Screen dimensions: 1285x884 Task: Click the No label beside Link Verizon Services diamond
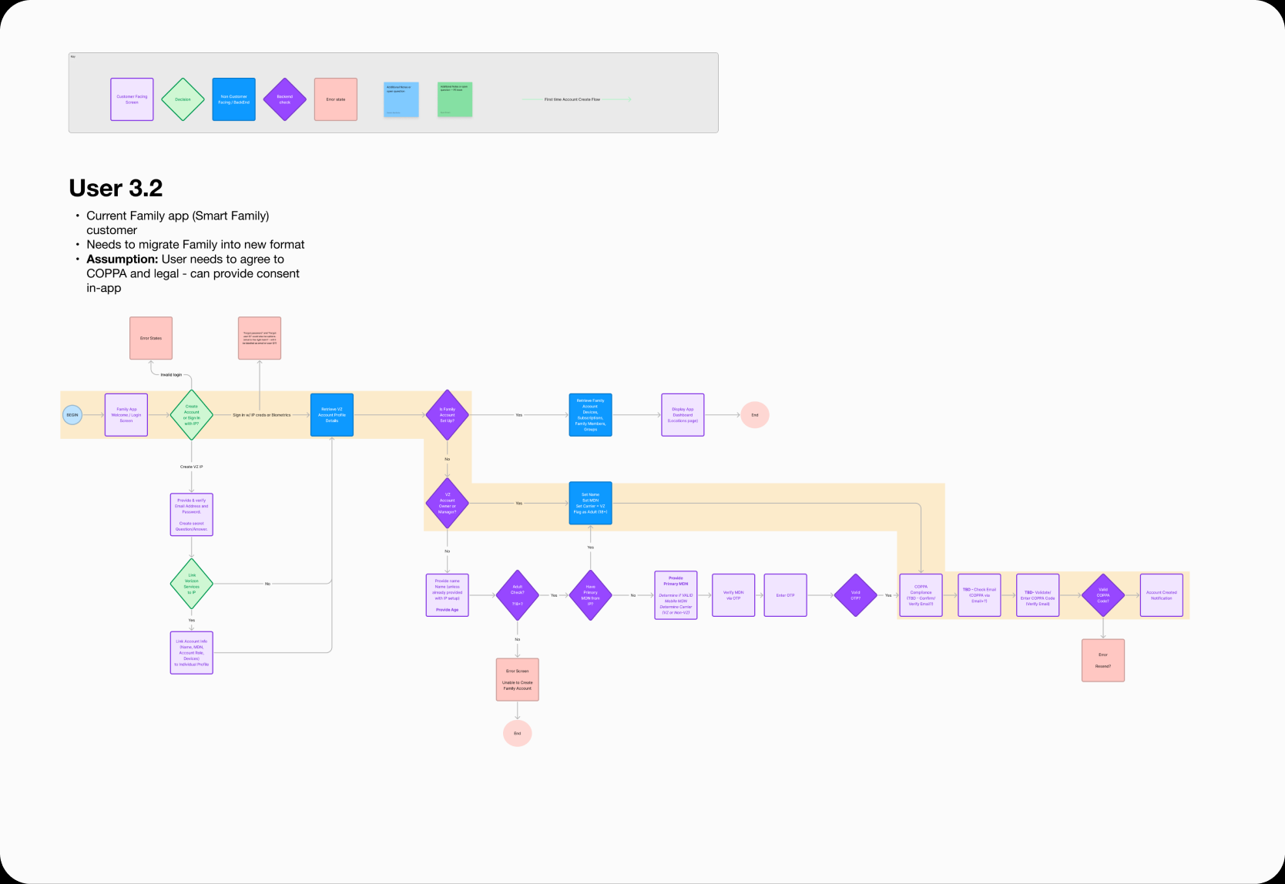267,584
